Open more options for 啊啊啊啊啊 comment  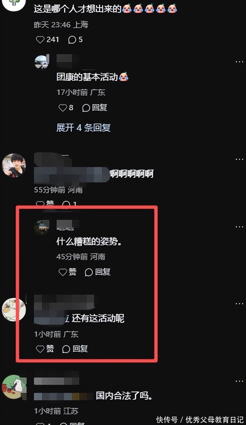click(239, 159)
